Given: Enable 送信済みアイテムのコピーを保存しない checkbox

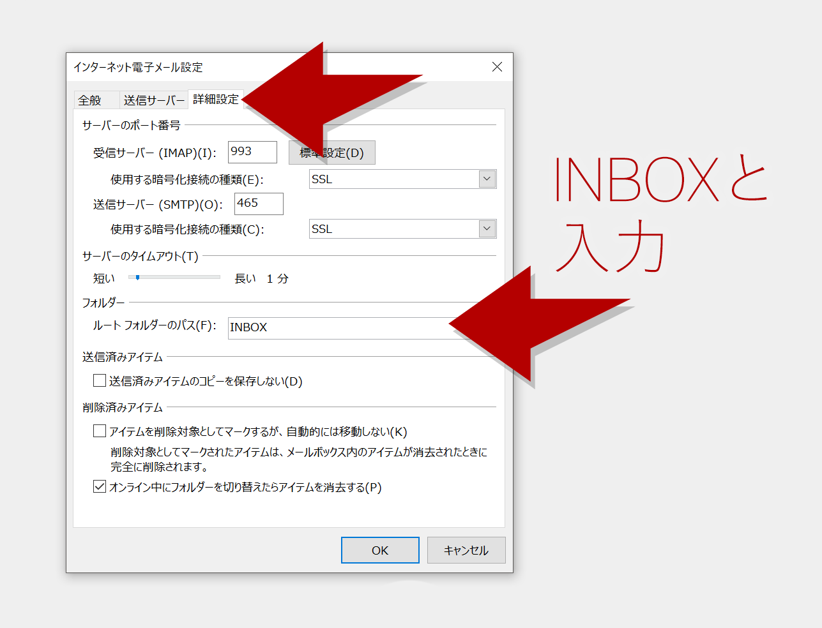Looking at the screenshot, I should point(100,381).
